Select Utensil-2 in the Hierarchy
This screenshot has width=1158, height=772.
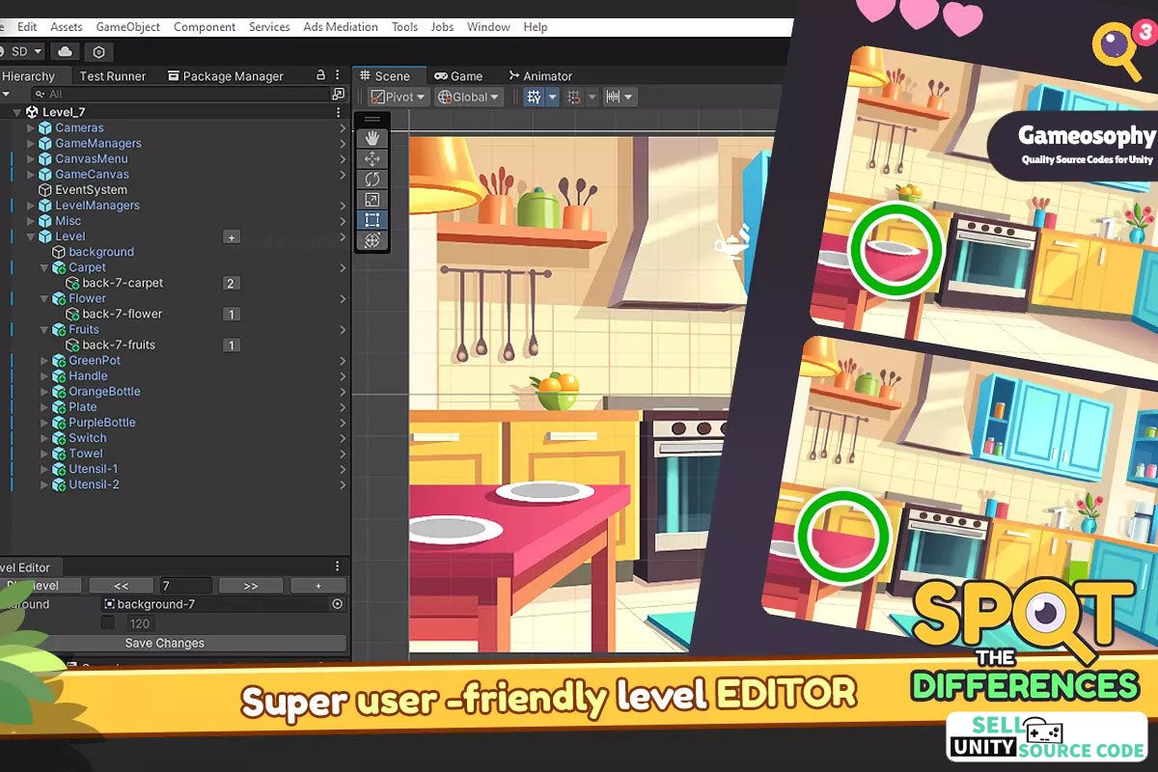(x=95, y=484)
